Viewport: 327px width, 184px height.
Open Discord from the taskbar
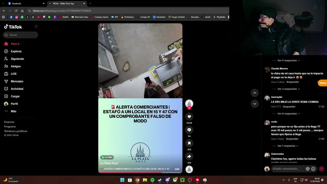pyautogui.click(x=167, y=180)
